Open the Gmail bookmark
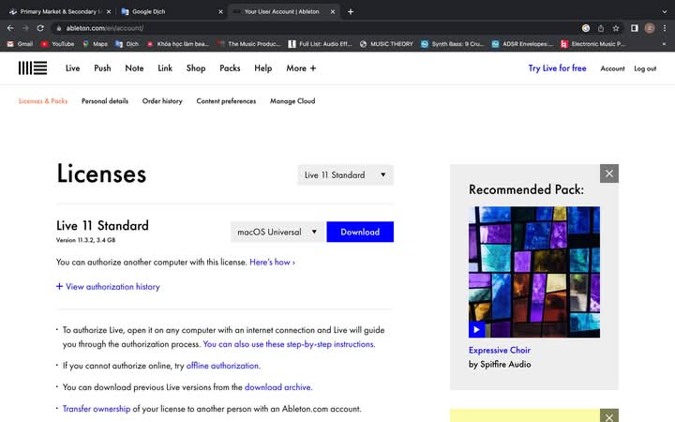 click(20, 44)
